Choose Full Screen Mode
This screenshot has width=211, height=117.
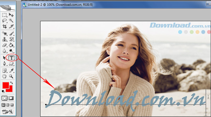tap(12, 105)
